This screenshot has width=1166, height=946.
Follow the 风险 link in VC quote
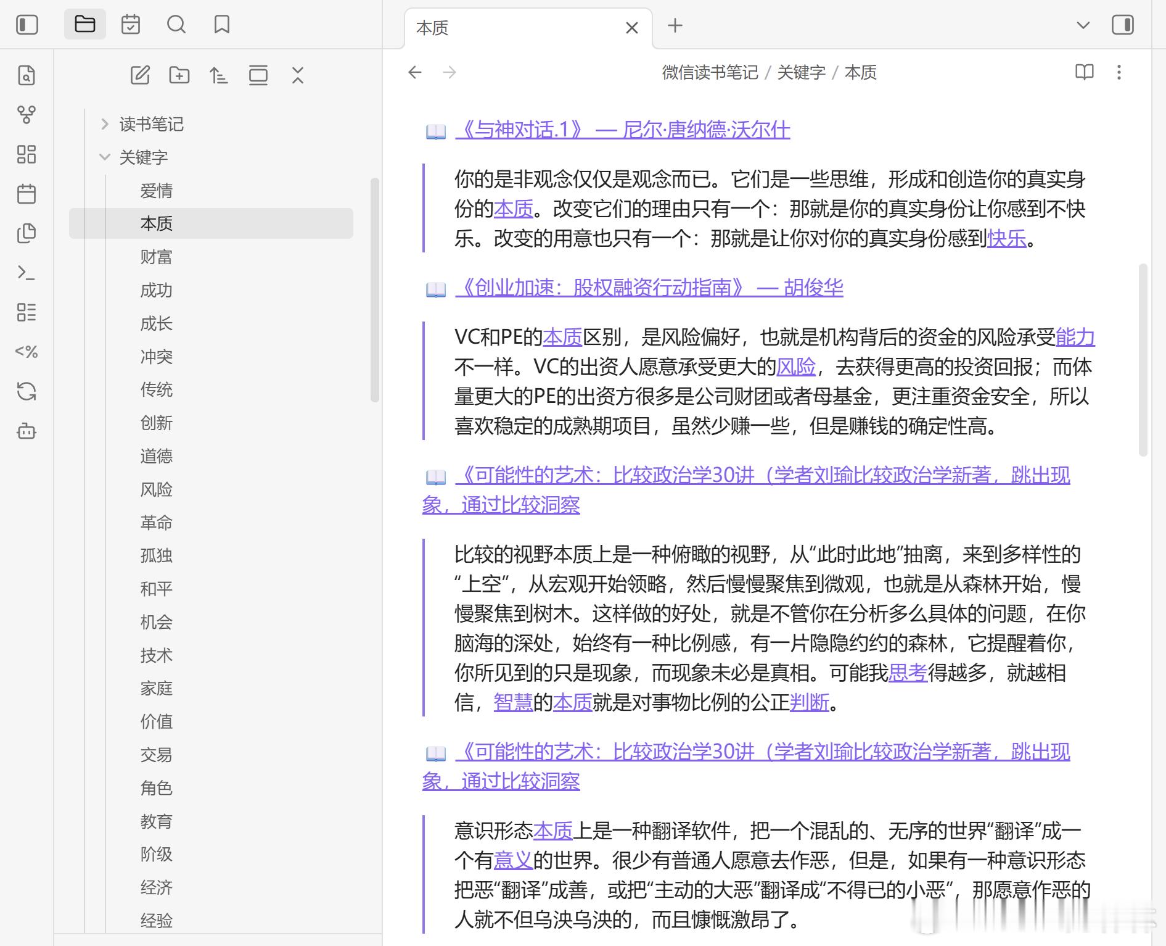[x=796, y=367]
